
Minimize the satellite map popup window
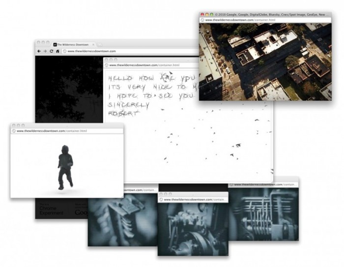coord(207,14)
